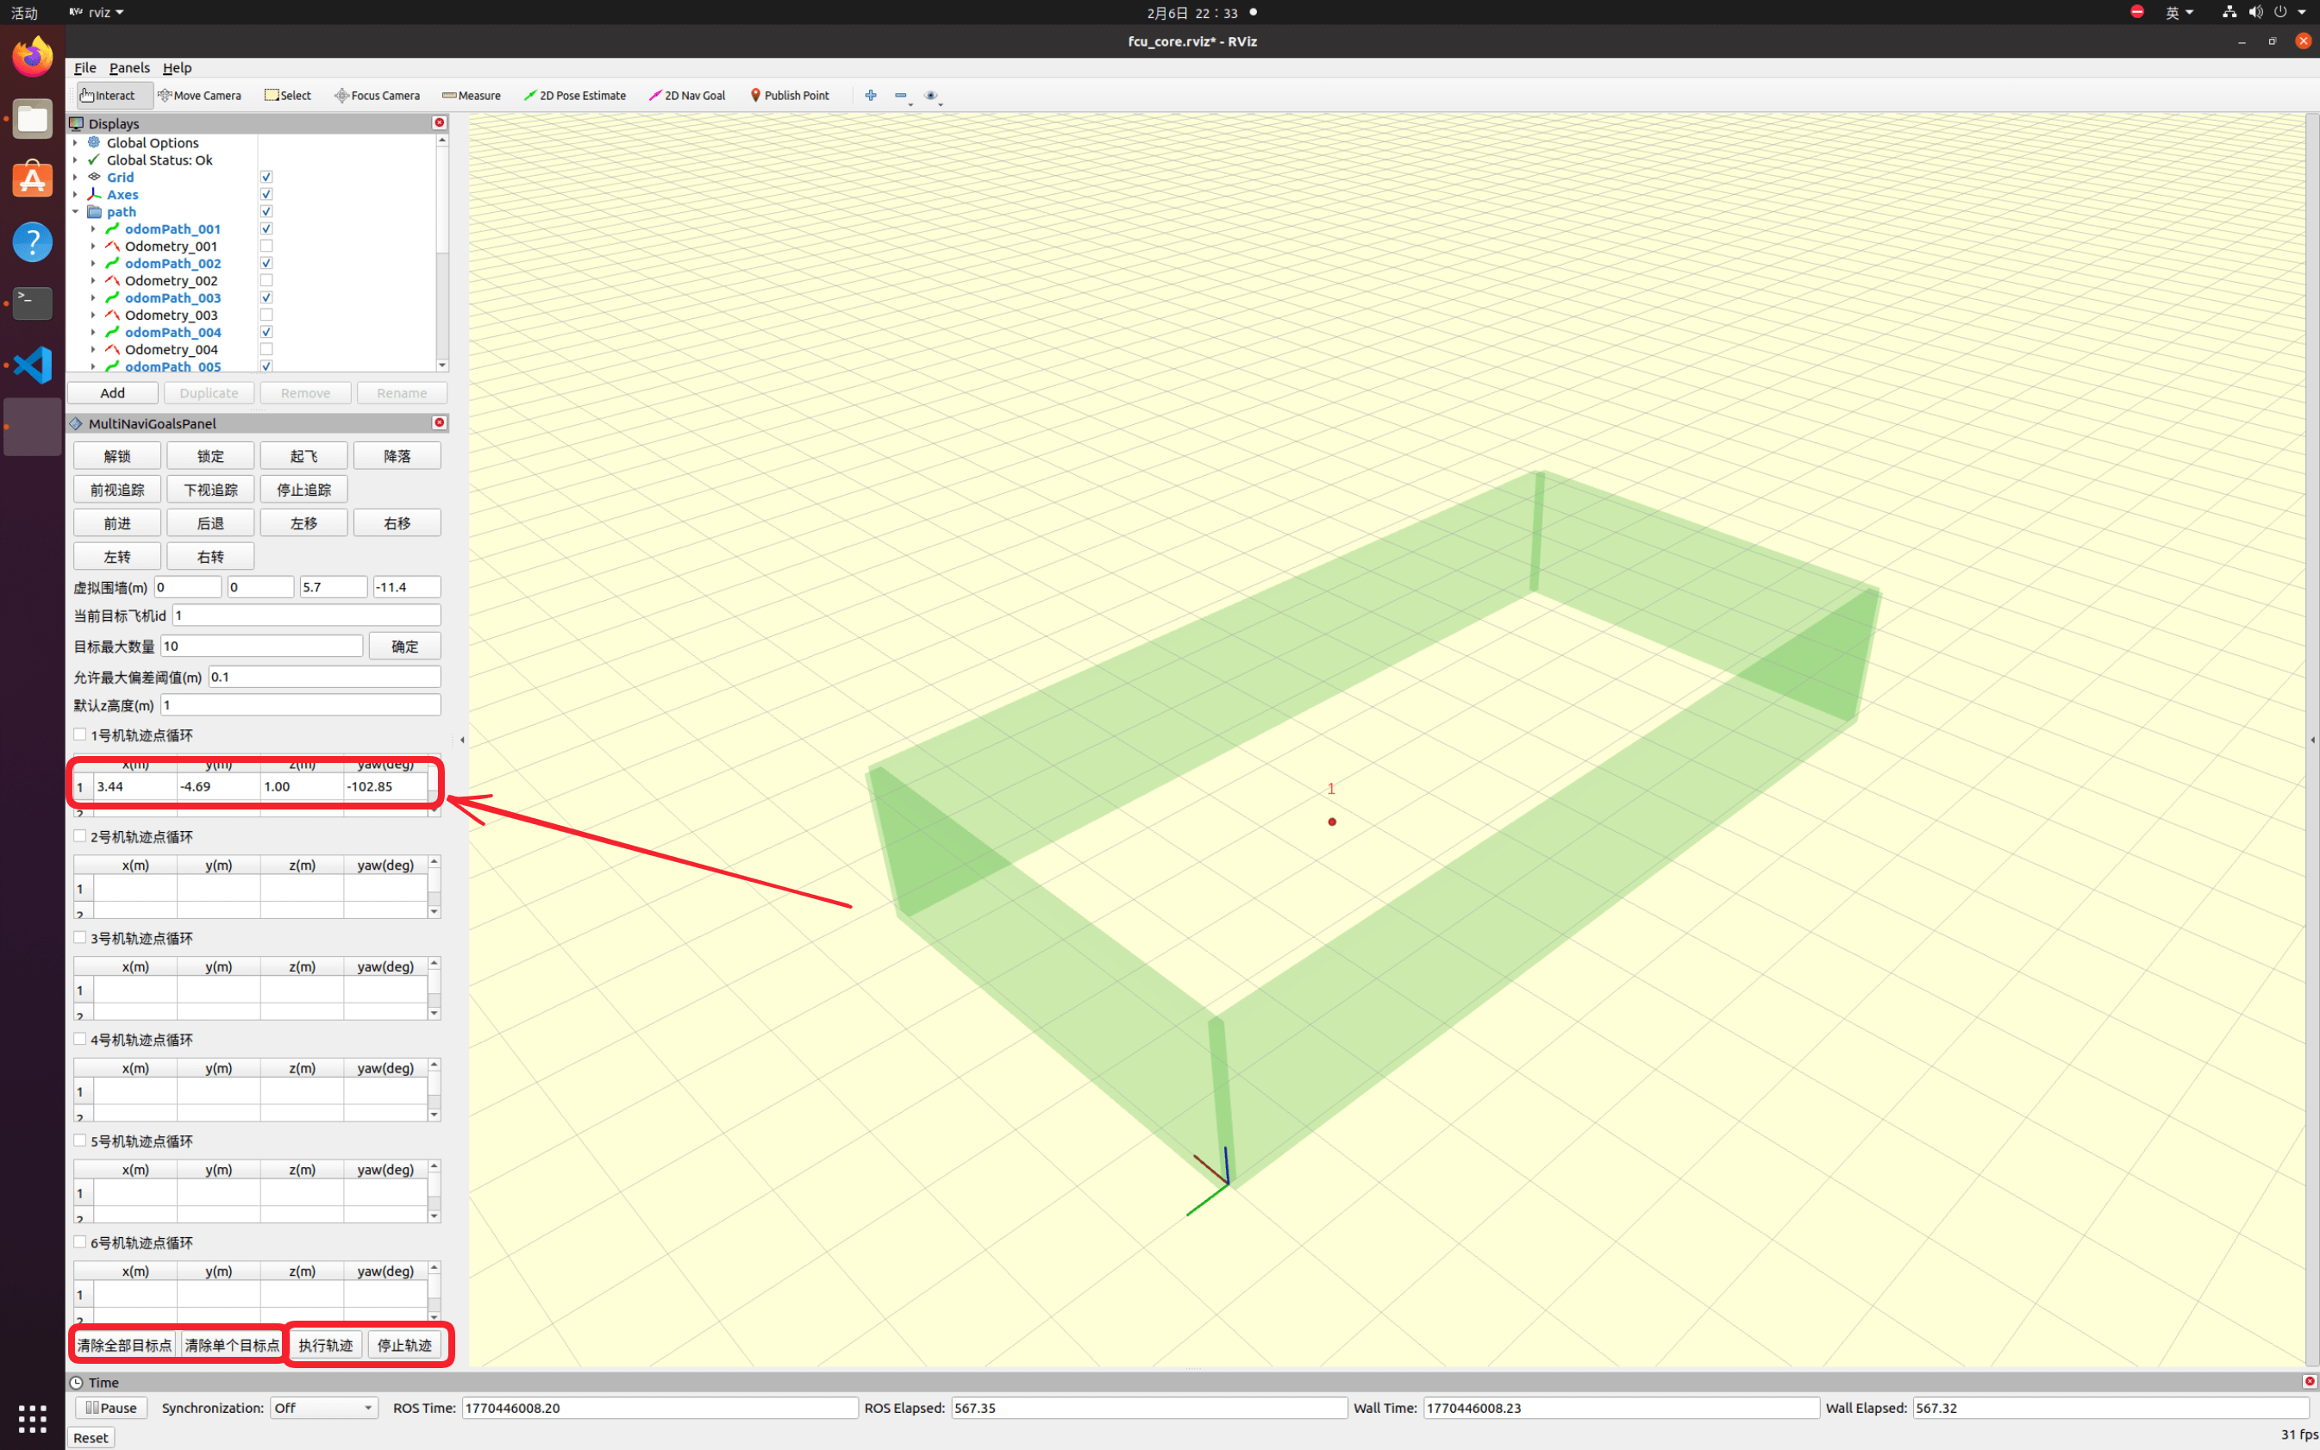This screenshot has width=2320, height=1450.
Task: Click the 清除全部目标点 button
Action: point(125,1345)
